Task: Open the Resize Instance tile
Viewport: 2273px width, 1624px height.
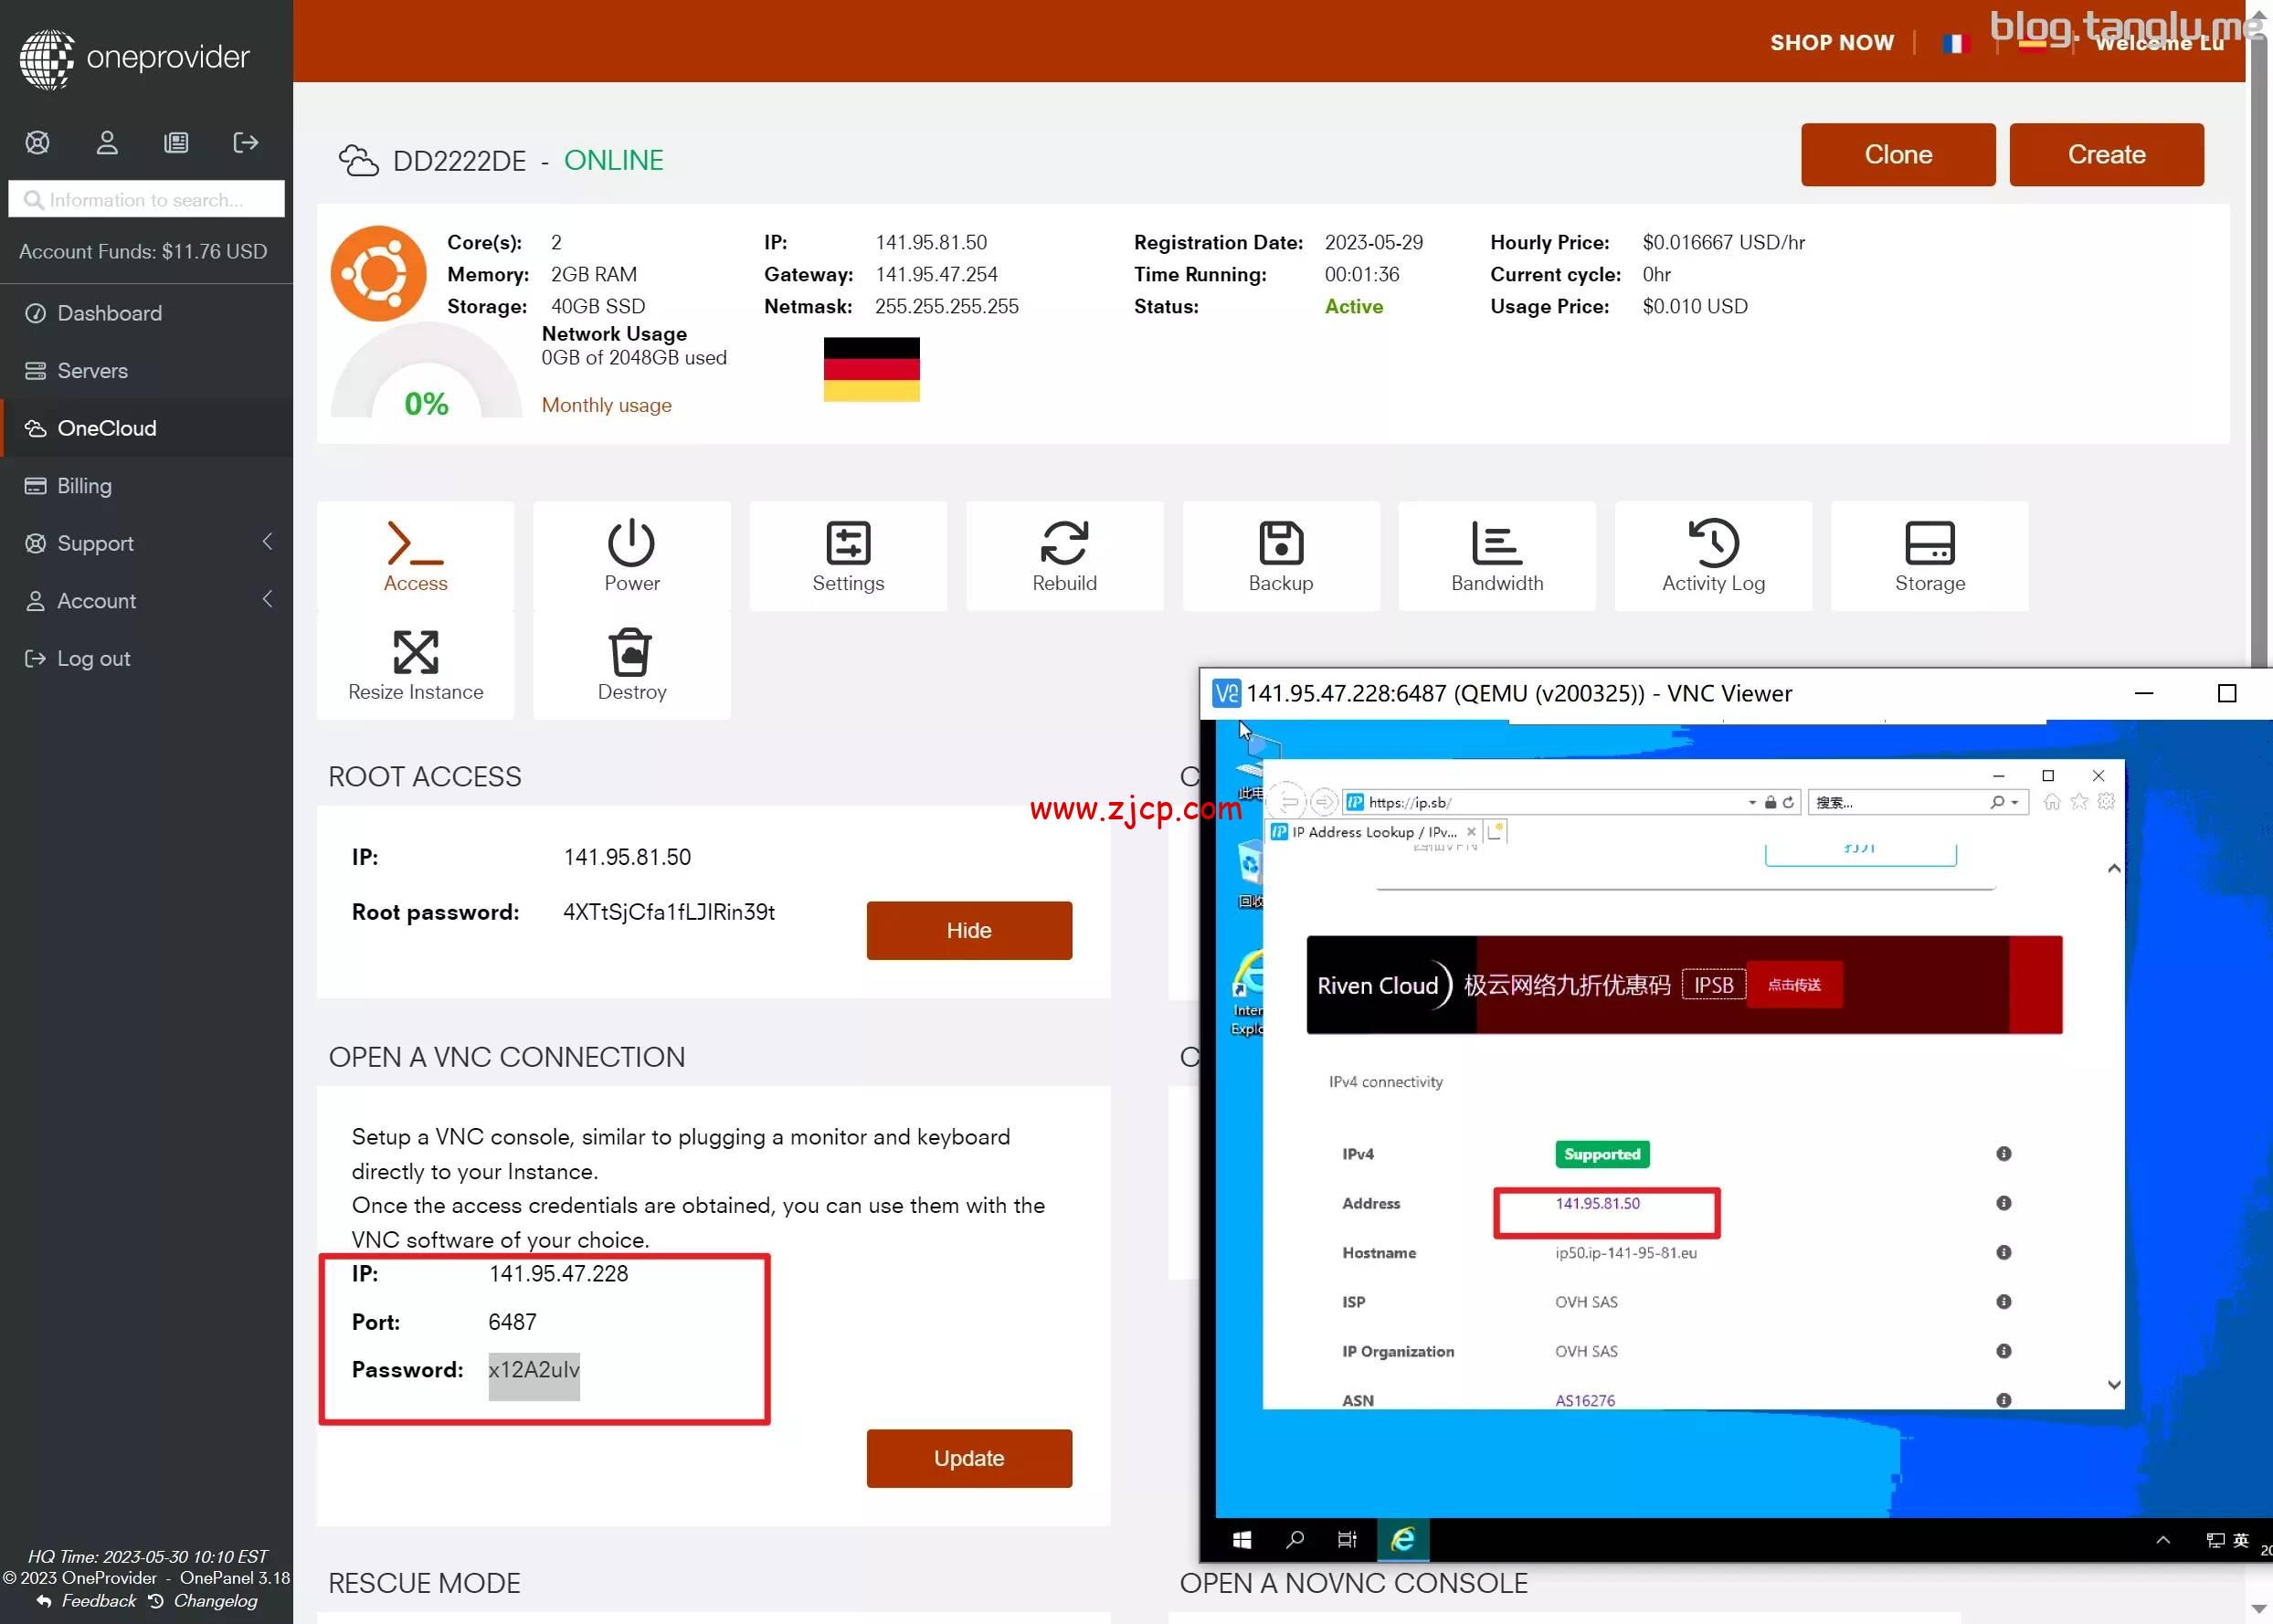Action: 415,665
